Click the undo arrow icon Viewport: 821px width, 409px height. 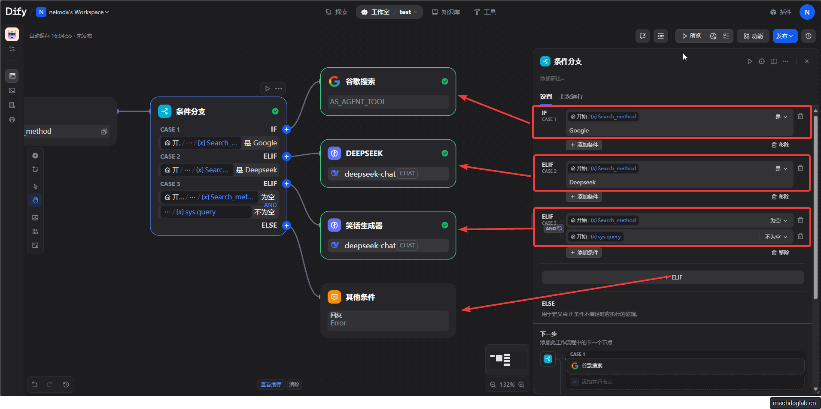pos(35,385)
